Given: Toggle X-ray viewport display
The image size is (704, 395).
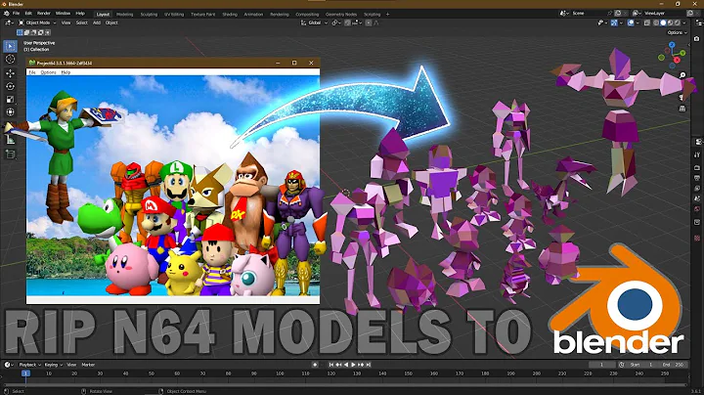Looking at the screenshot, I should pyautogui.click(x=647, y=22).
